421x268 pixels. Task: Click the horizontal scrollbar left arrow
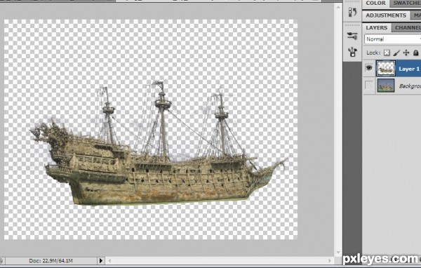pos(109,260)
